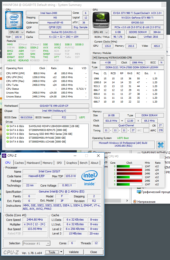170x260 pixels.
Task: Click the Core Speed 2494.80 MHz value
Action: 35,220
